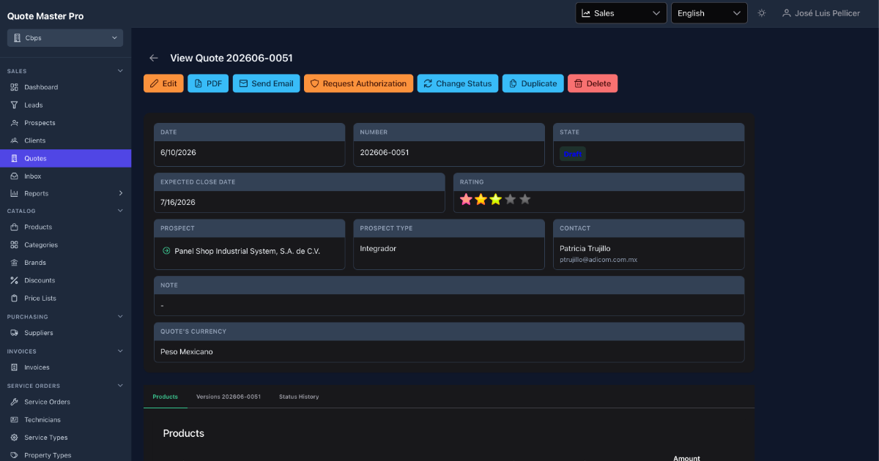Click the Duplicate button
The image size is (879, 461).
coord(533,83)
